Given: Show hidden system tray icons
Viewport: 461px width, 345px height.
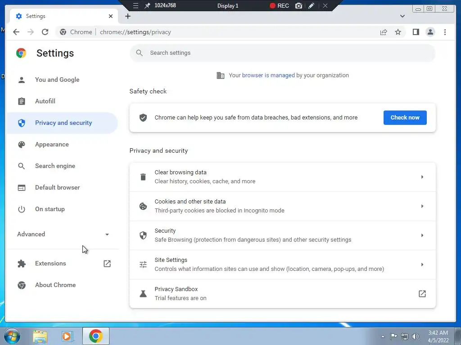Looking at the screenshot, I should click(383, 336).
